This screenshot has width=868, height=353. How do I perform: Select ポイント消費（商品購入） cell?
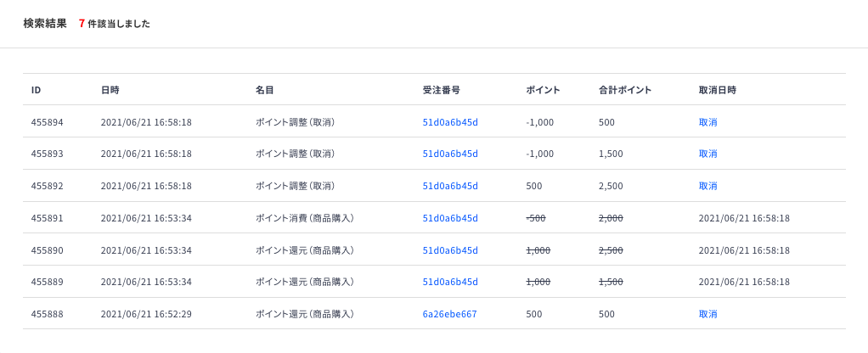click(304, 218)
